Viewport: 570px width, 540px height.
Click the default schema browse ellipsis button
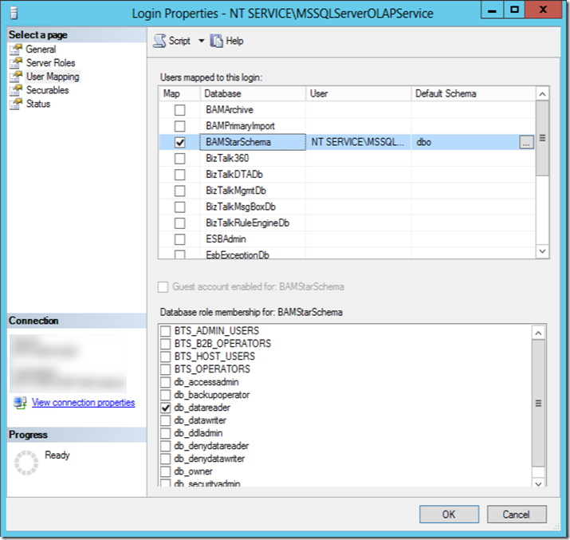(x=526, y=142)
